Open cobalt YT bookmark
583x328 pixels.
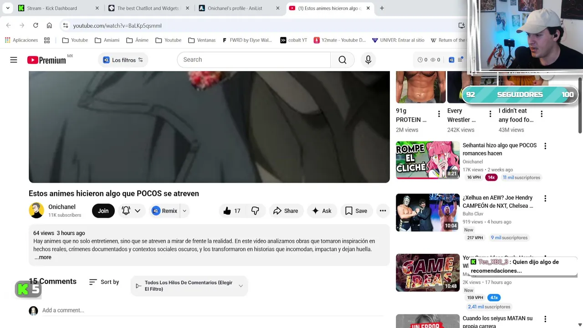(293, 40)
